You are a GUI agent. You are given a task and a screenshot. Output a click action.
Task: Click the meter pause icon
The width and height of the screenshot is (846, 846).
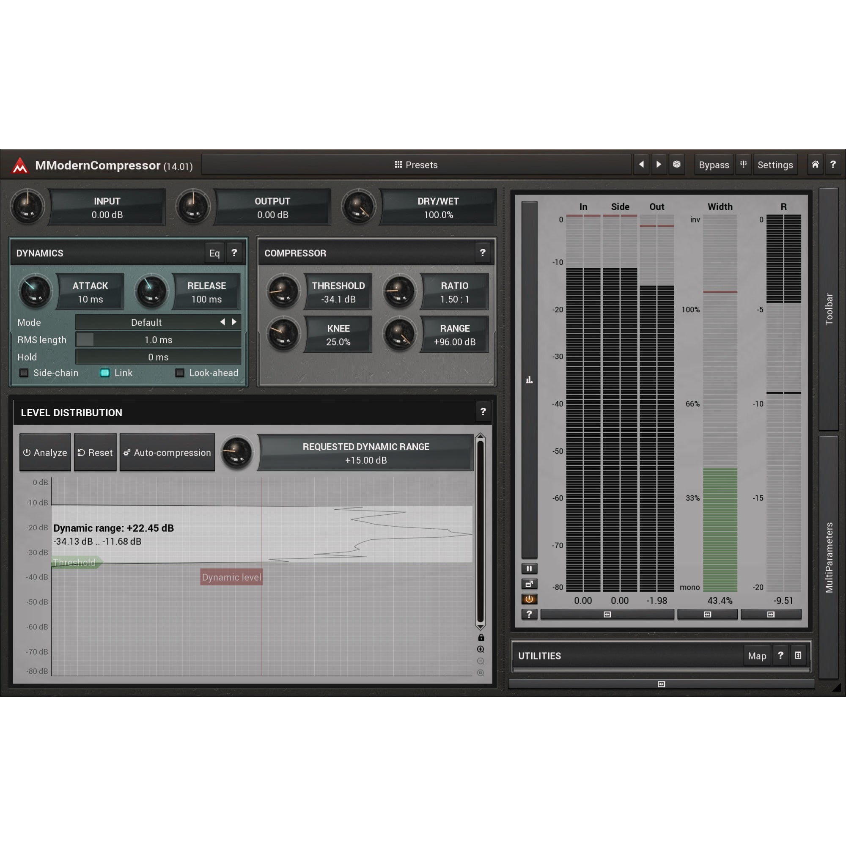tap(529, 569)
